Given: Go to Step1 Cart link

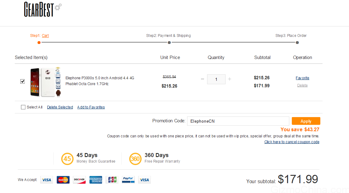Looking at the screenshot, I should click(45, 36).
